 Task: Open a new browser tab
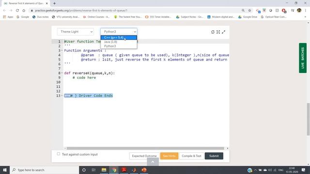click(x=54, y=3)
